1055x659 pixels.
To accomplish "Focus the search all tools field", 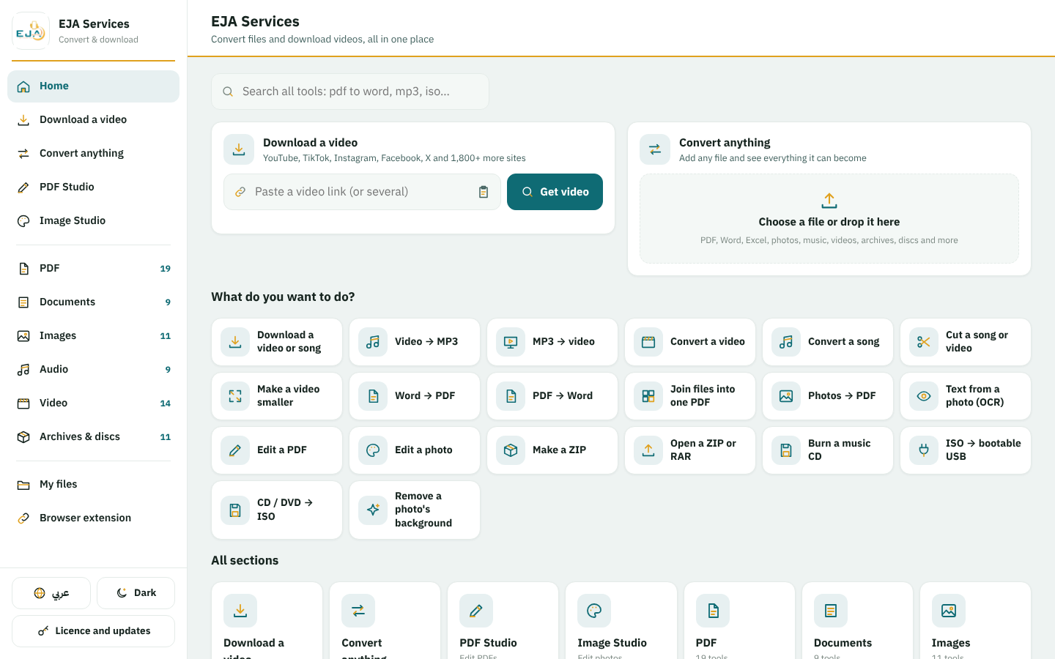I will (350, 92).
